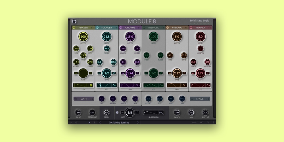The width and height of the screenshot is (284, 142).
Task: Switch to the B preset slot
Action: tap(95, 123)
